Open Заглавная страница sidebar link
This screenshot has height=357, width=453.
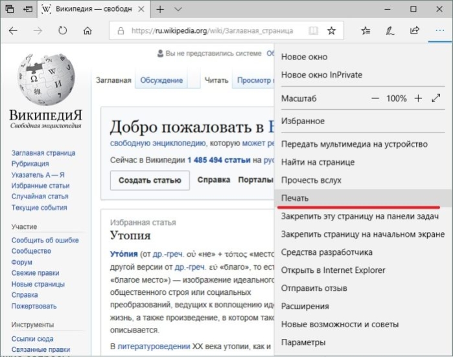[x=43, y=153]
